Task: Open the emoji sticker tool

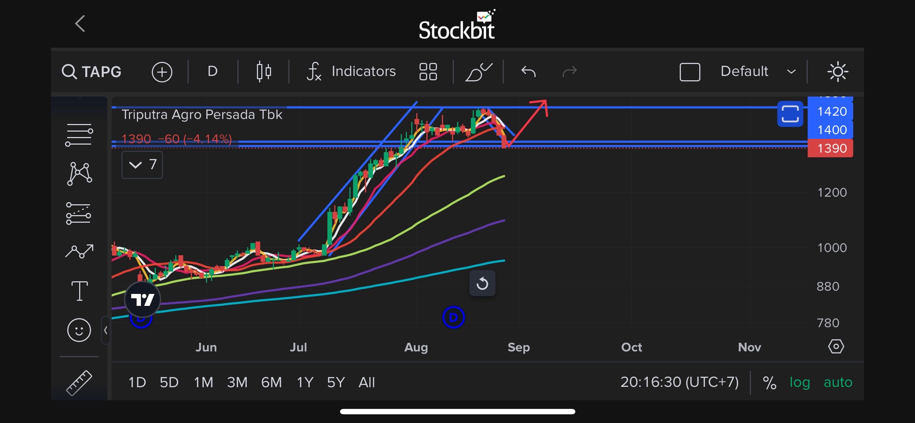Action: tap(79, 330)
